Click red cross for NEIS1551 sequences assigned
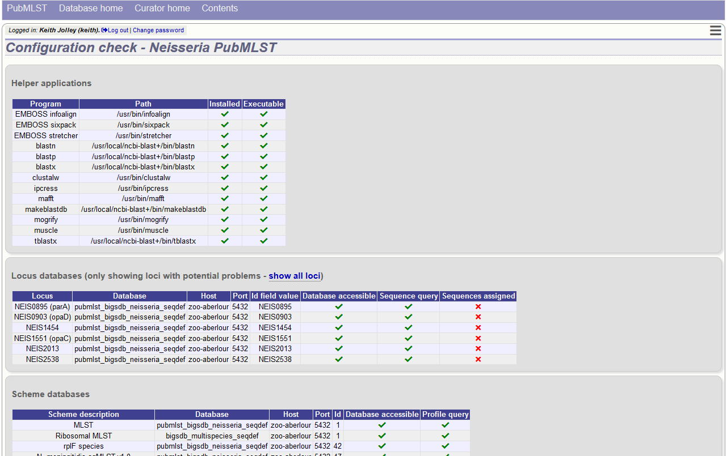 (478, 338)
